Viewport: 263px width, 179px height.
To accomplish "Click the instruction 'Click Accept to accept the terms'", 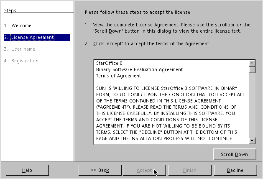I will tap(152, 43).
